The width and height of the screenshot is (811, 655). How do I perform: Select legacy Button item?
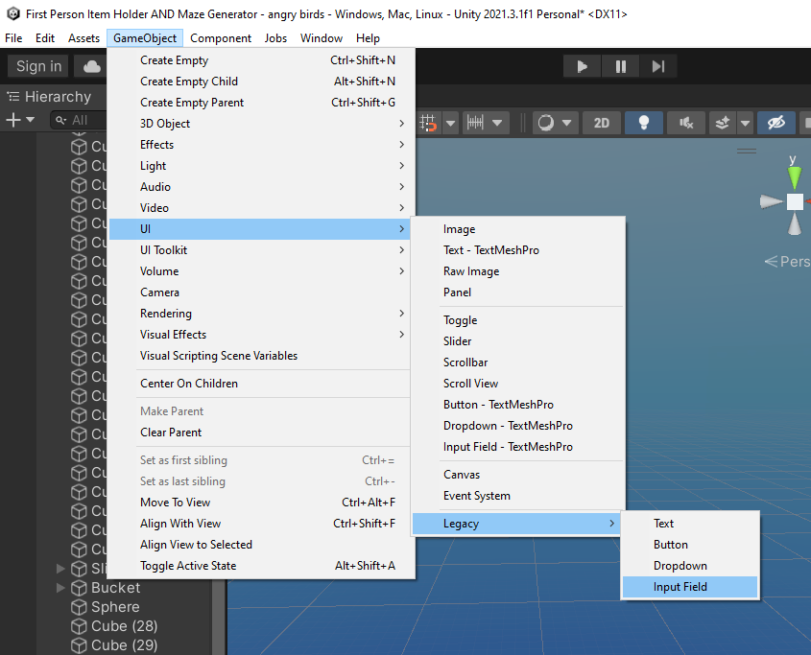(690, 545)
